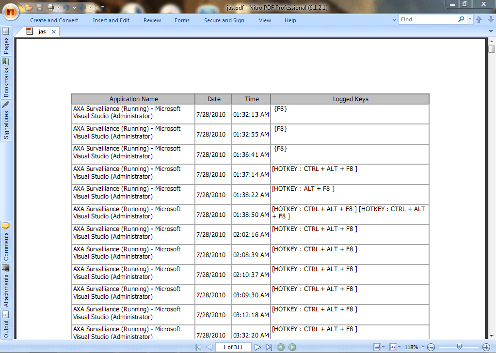Click the zoom in plus button

coord(486,347)
